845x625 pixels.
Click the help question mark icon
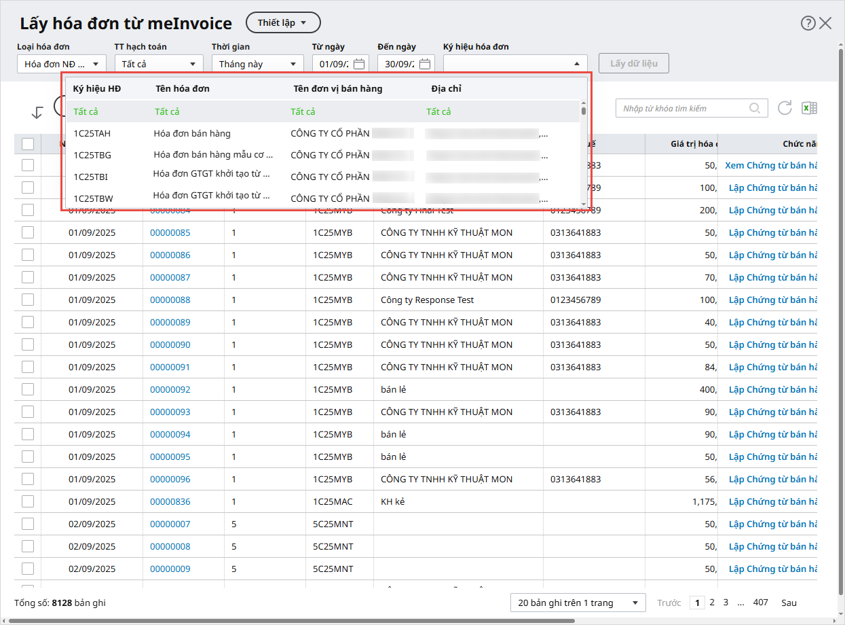point(808,23)
